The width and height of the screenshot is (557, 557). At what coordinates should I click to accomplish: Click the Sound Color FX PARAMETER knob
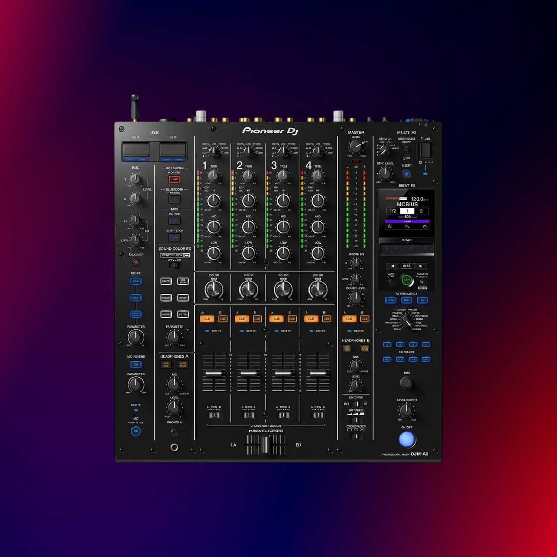click(174, 336)
